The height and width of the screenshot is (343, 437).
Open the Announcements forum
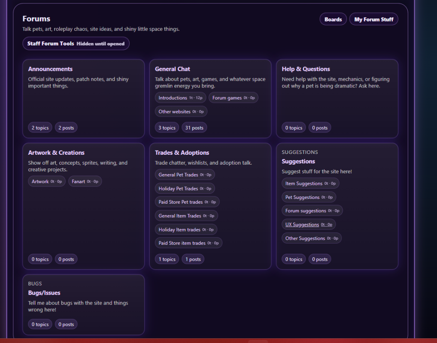click(x=50, y=69)
